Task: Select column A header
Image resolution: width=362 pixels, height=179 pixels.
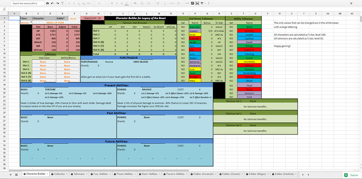Action: point(14,13)
